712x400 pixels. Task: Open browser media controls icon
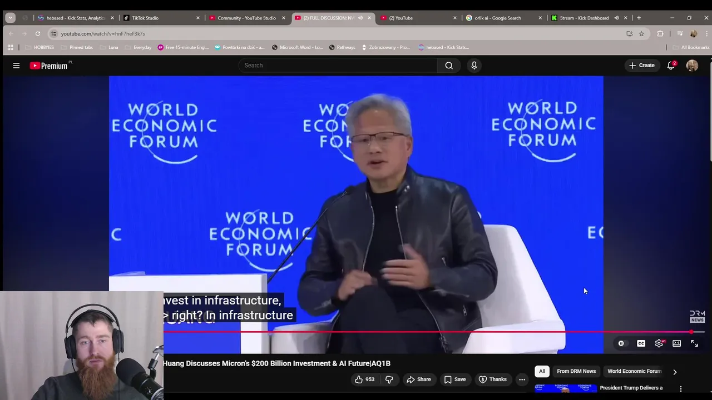point(680,33)
